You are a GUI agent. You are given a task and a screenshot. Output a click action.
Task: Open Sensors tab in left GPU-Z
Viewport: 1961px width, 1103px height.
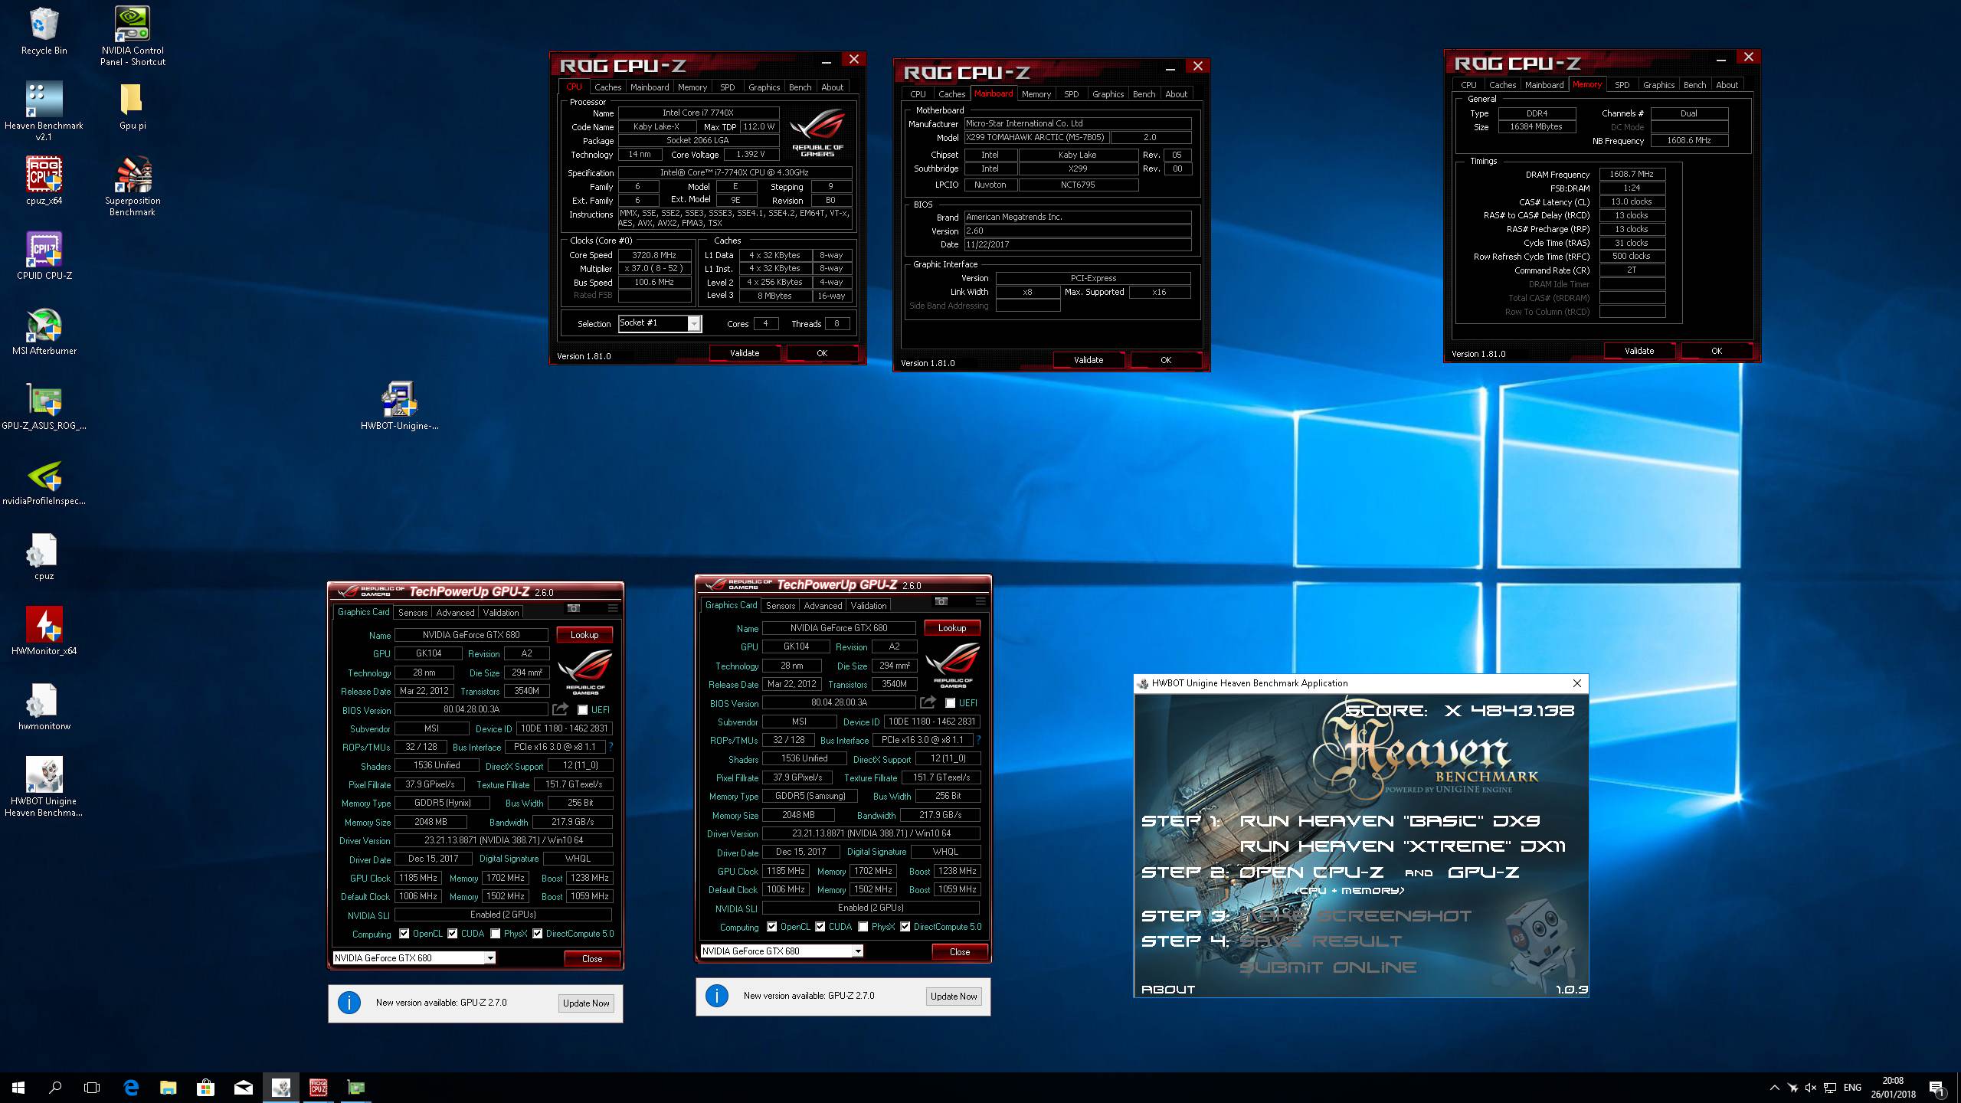pyautogui.click(x=412, y=613)
